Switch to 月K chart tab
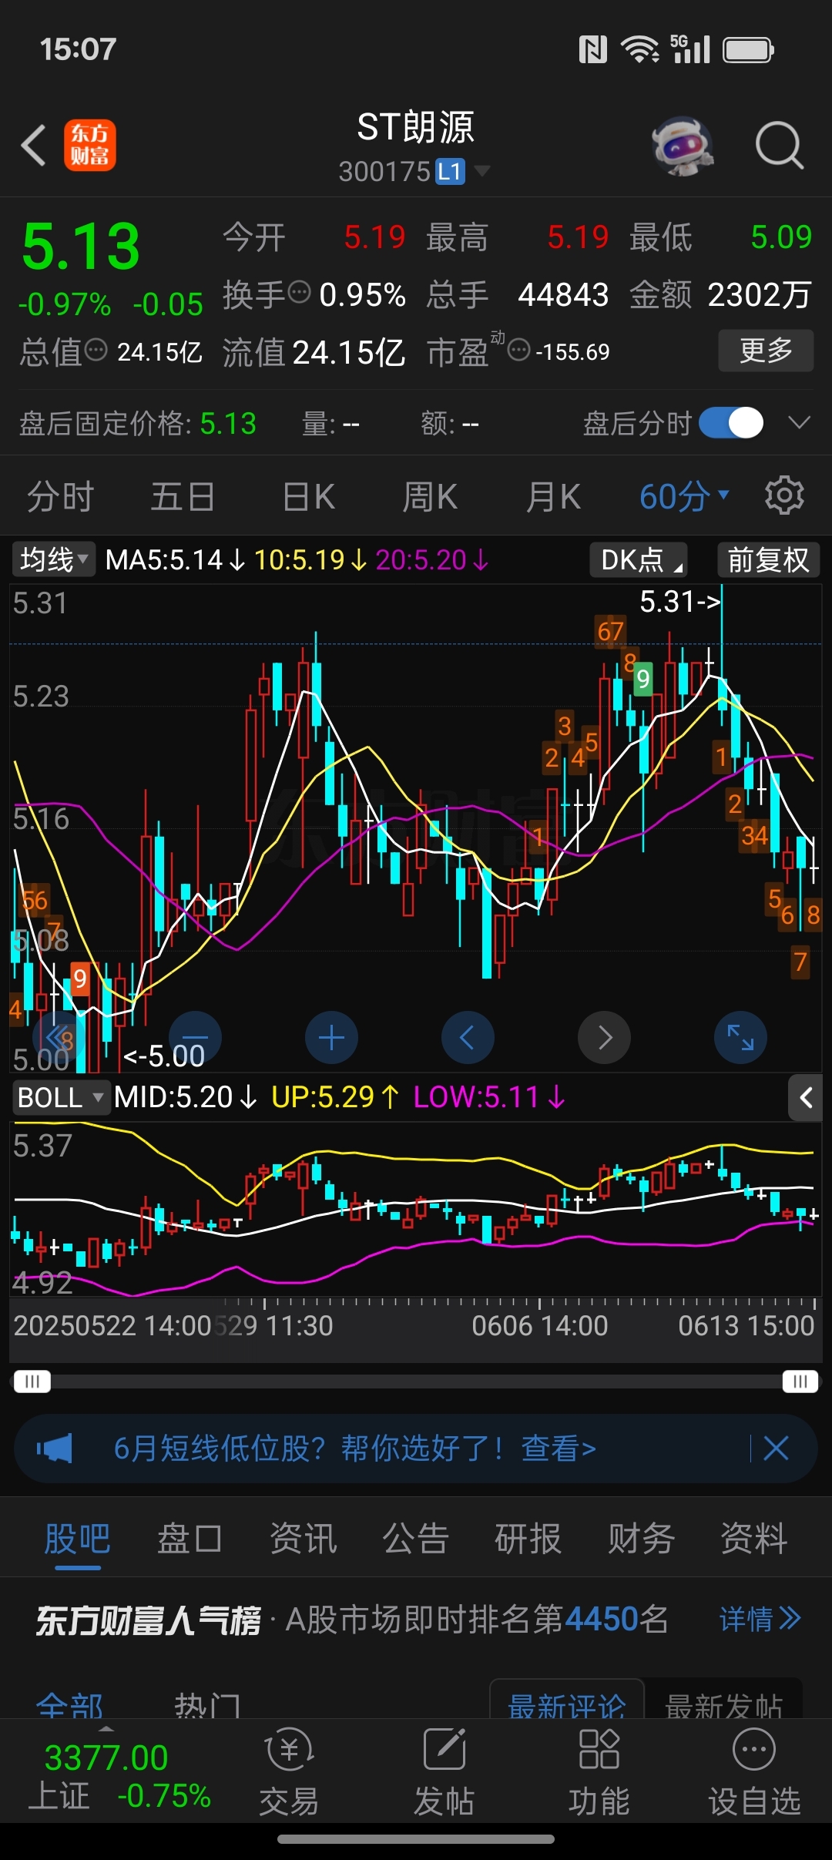This screenshot has width=832, height=1860. (x=553, y=496)
